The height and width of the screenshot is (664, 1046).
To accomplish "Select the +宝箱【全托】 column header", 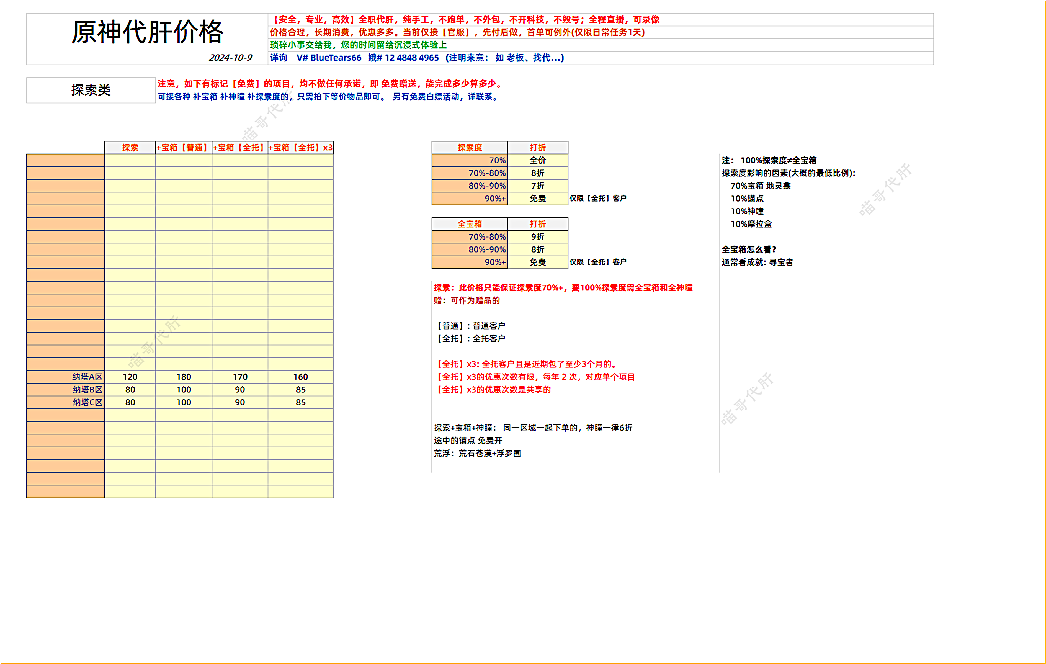I will coord(240,148).
